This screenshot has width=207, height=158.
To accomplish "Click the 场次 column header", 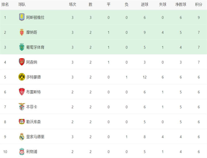I will click(x=72, y=5).
